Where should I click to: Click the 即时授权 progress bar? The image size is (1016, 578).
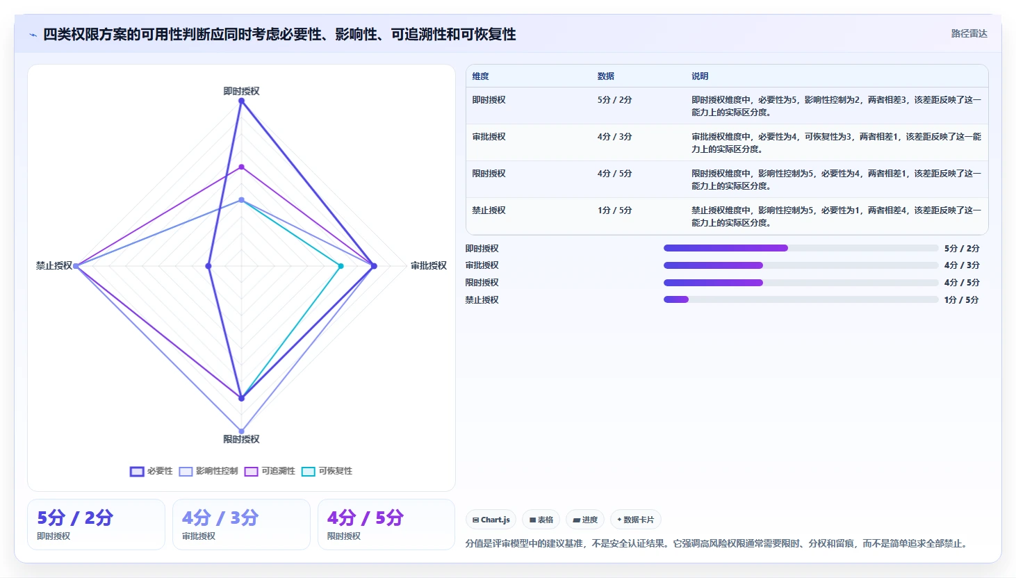click(801, 248)
